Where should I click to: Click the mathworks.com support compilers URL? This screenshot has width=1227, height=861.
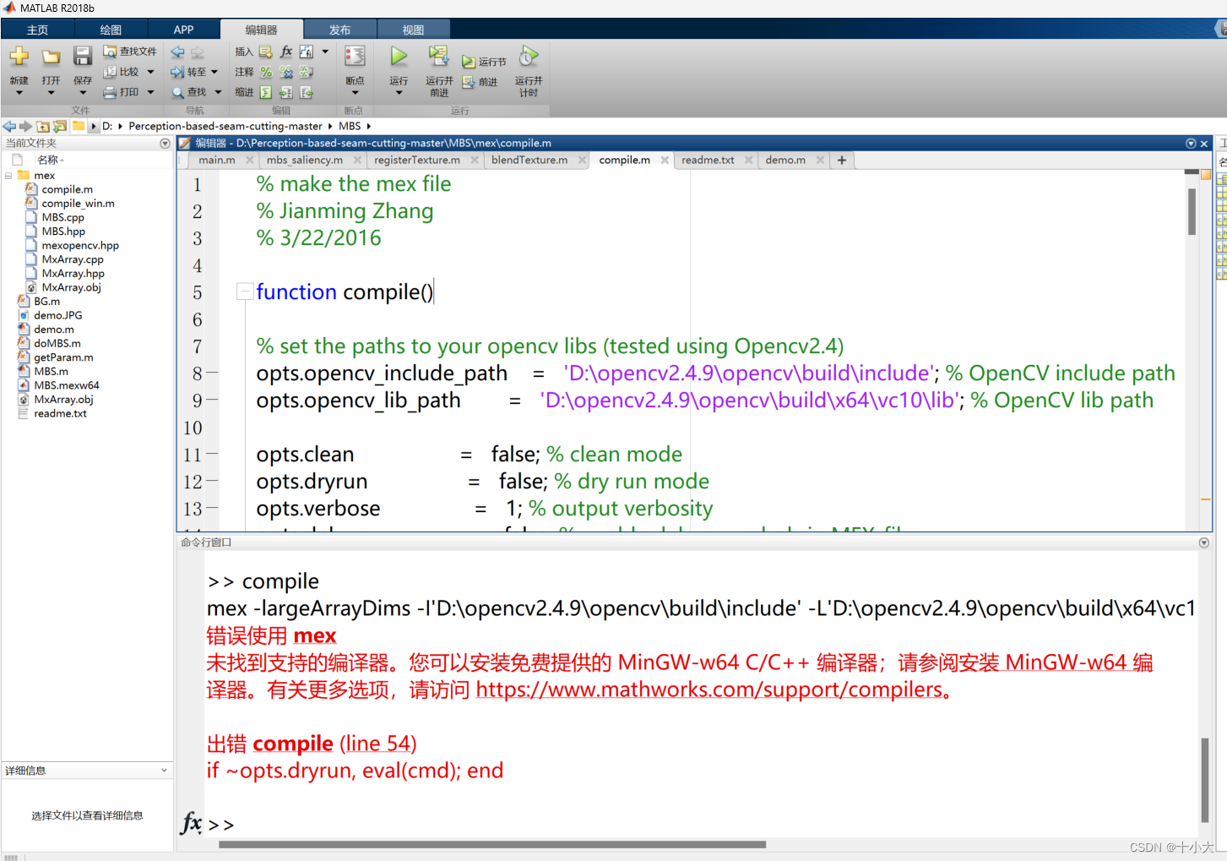coord(709,689)
